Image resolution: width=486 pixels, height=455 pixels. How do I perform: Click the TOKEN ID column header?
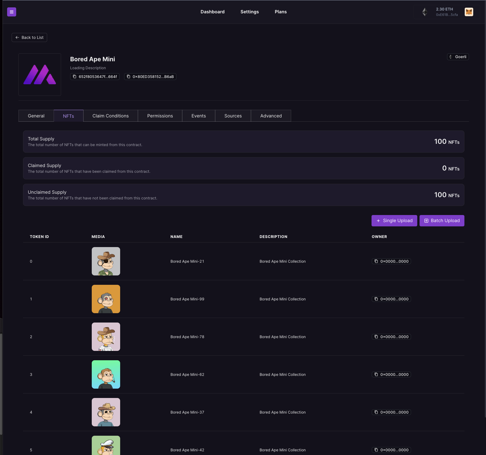39,237
